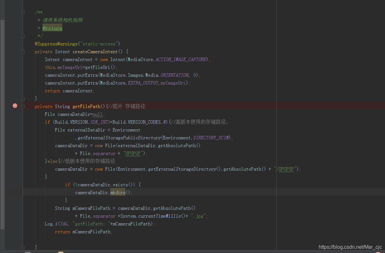Place cursor on getFilePath method name
Image resolution: width=385 pixels, height=253 pixels.
(x=86, y=106)
